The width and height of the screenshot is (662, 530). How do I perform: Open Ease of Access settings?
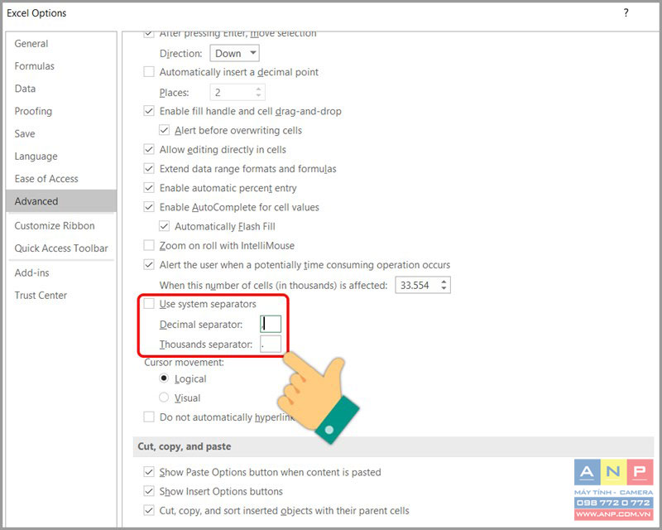[46, 179]
